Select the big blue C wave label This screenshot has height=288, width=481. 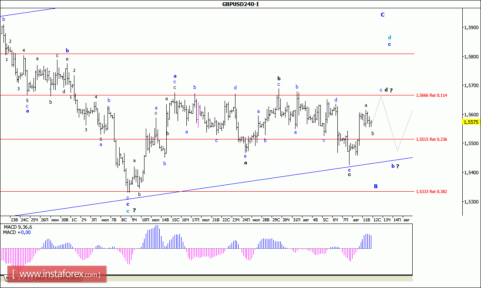(383, 14)
